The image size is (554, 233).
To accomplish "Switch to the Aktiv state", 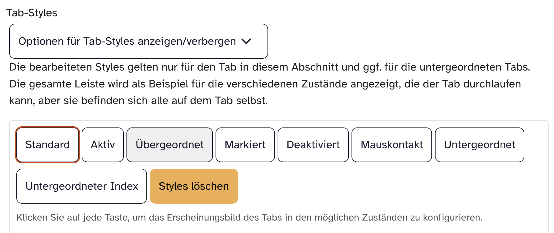I will click(103, 145).
